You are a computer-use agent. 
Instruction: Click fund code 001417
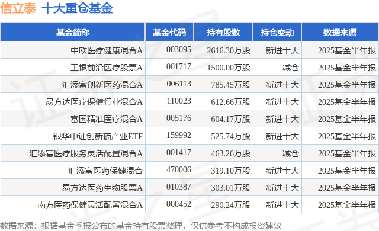(179, 152)
